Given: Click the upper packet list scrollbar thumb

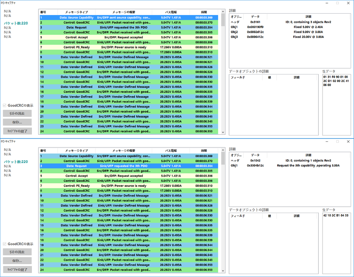Looking at the screenshot, I should point(223,20).
